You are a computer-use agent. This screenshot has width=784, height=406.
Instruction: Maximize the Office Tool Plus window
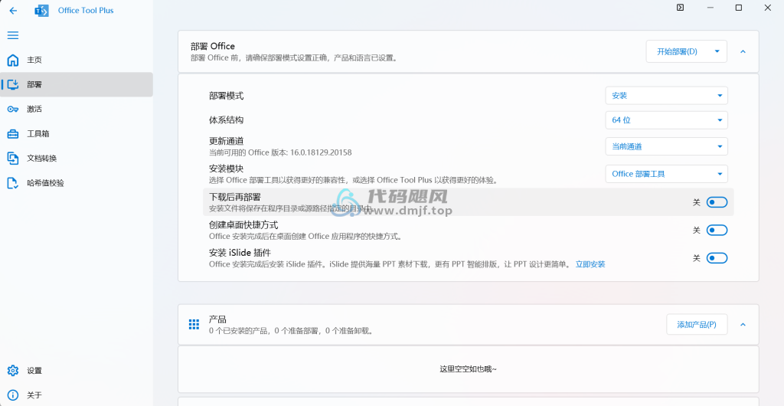click(x=739, y=8)
